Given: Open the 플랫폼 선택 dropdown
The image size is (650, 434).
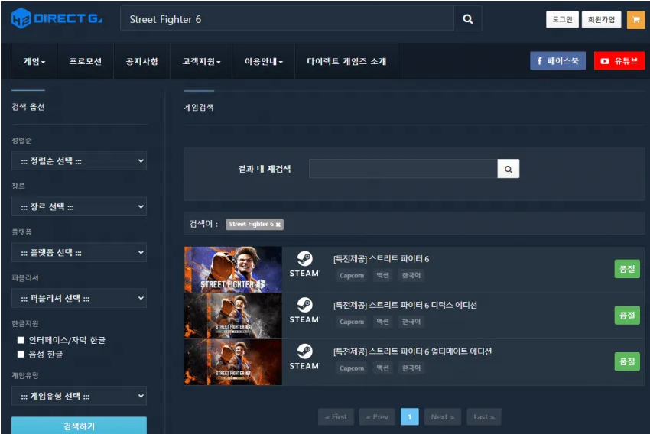Looking at the screenshot, I should click(79, 253).
